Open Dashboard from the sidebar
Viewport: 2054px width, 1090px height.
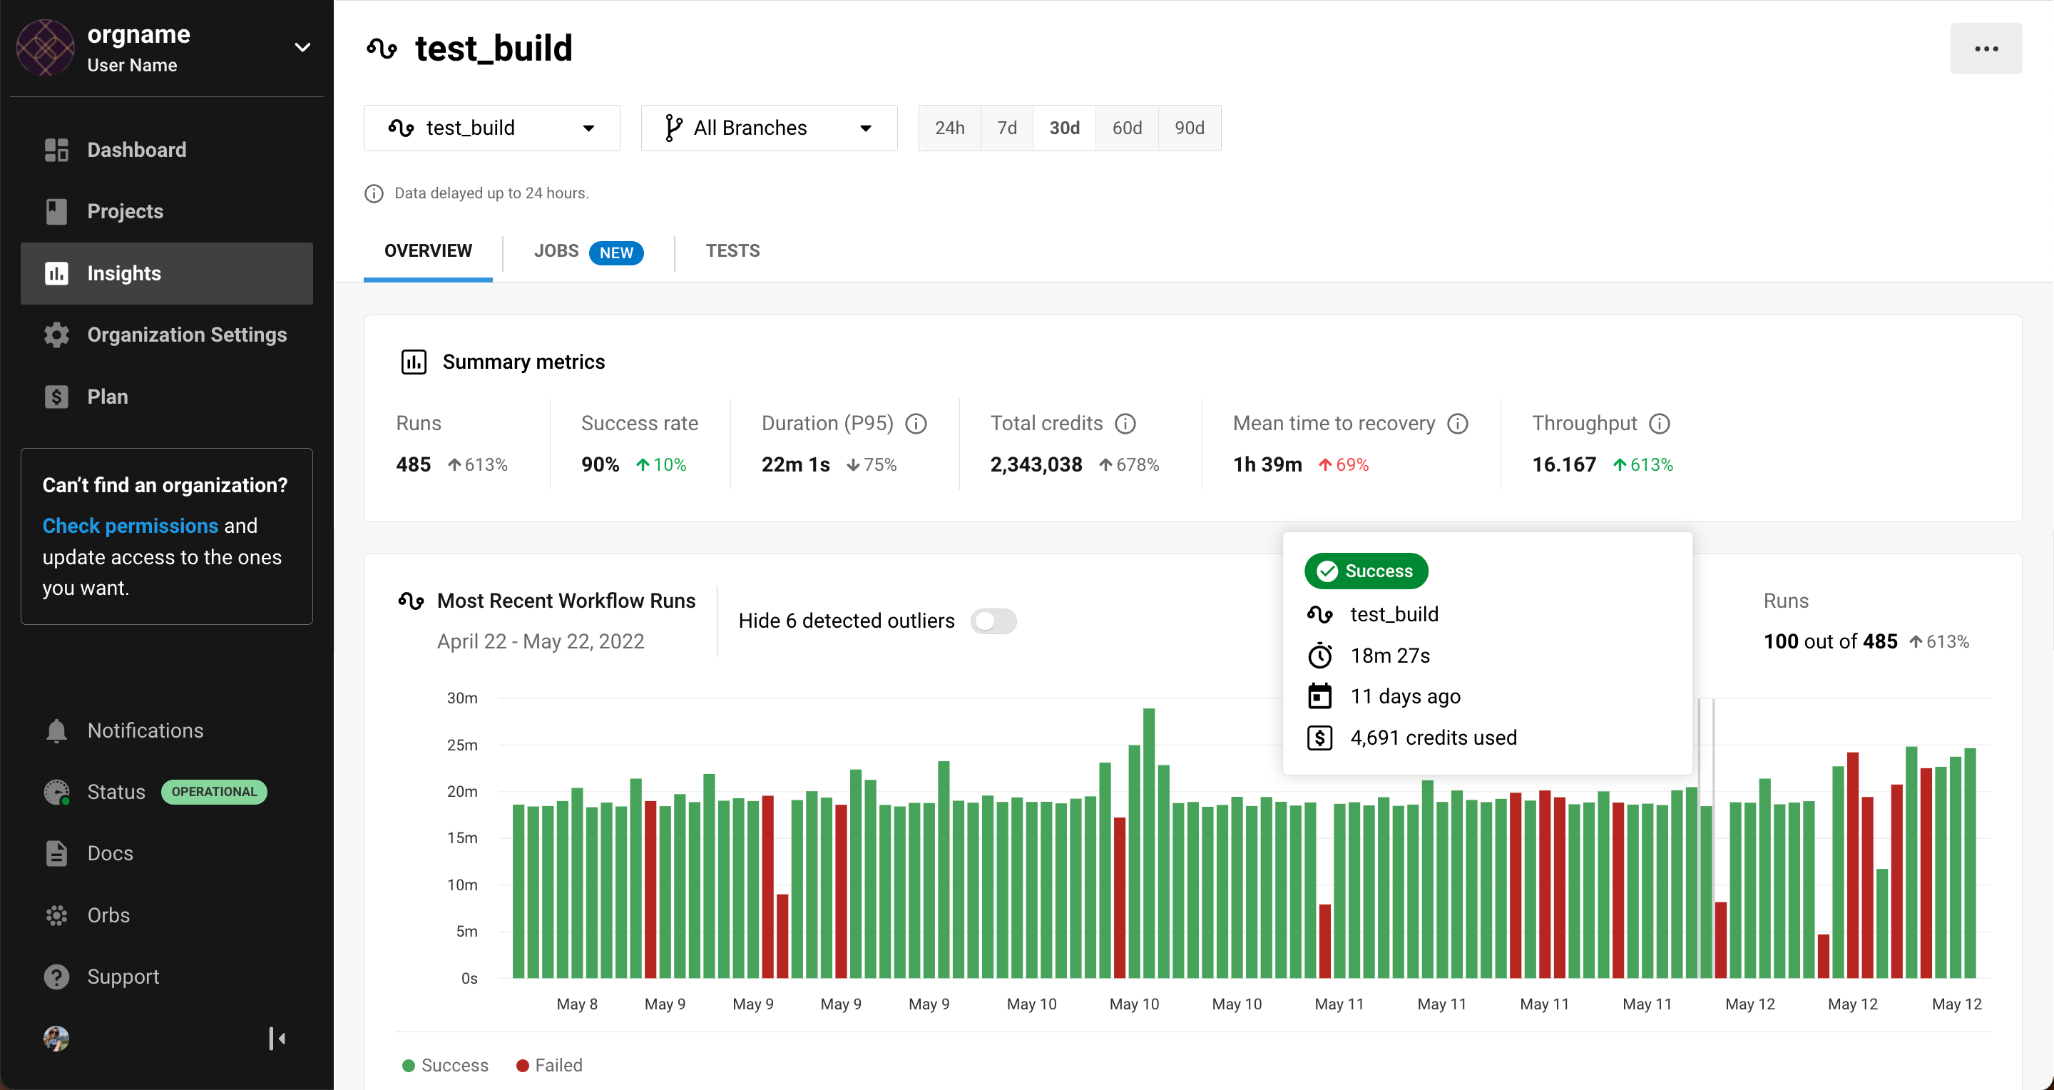pos(167,150)
